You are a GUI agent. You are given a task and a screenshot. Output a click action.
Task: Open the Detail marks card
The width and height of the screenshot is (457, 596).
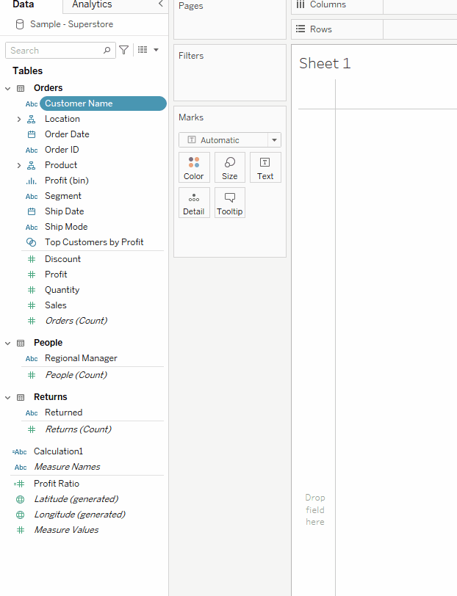pos(194,203)
